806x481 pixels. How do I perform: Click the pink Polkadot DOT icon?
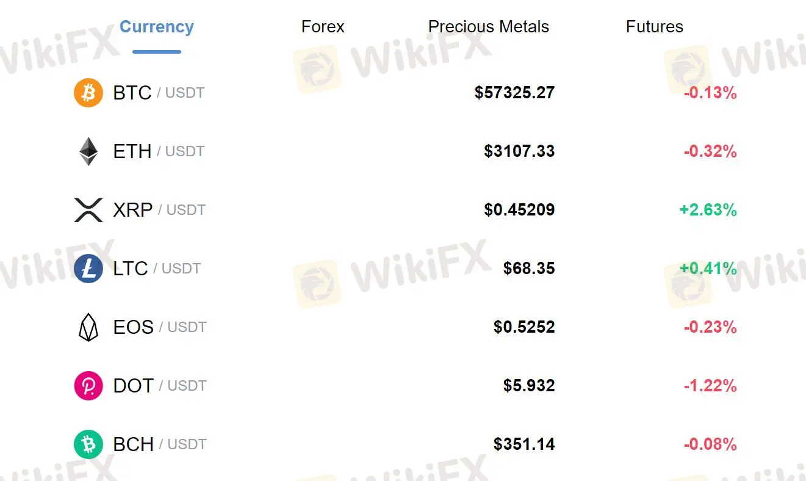[88, 386]
